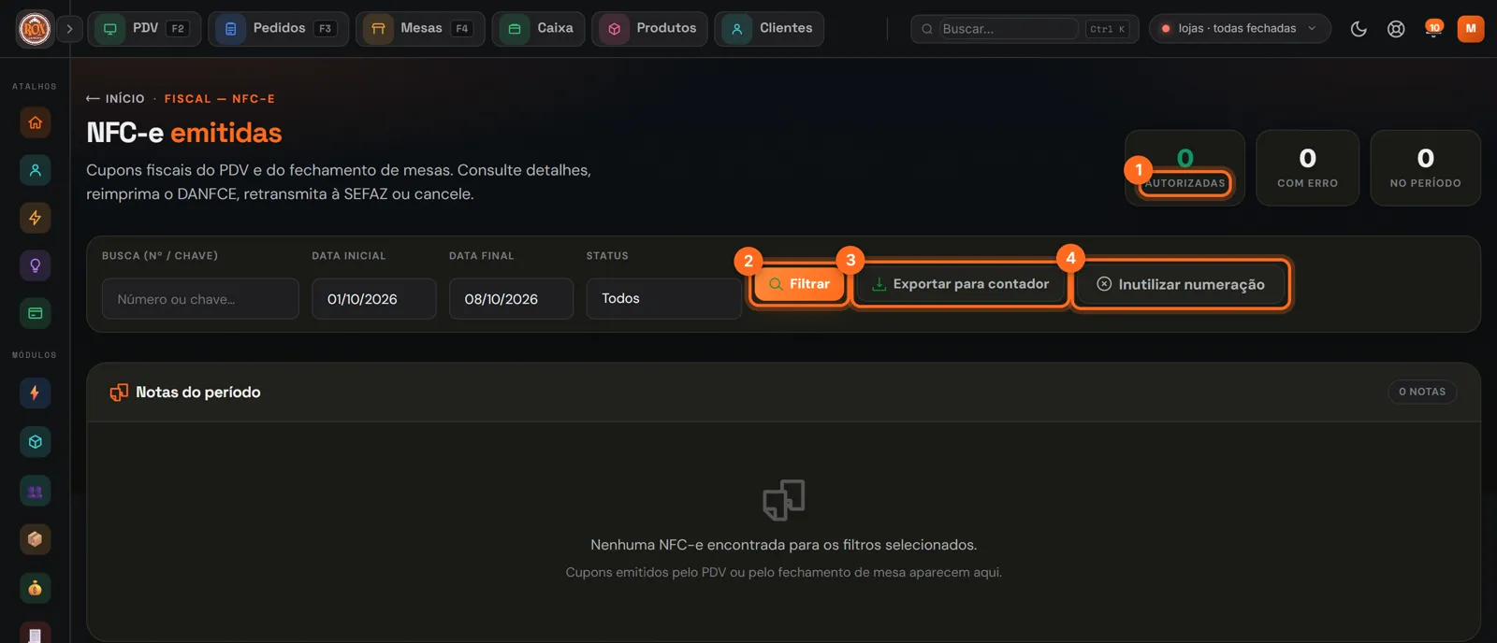Open the brown package box module icon
Screen dimensions: 1497x643
[35, 539]
